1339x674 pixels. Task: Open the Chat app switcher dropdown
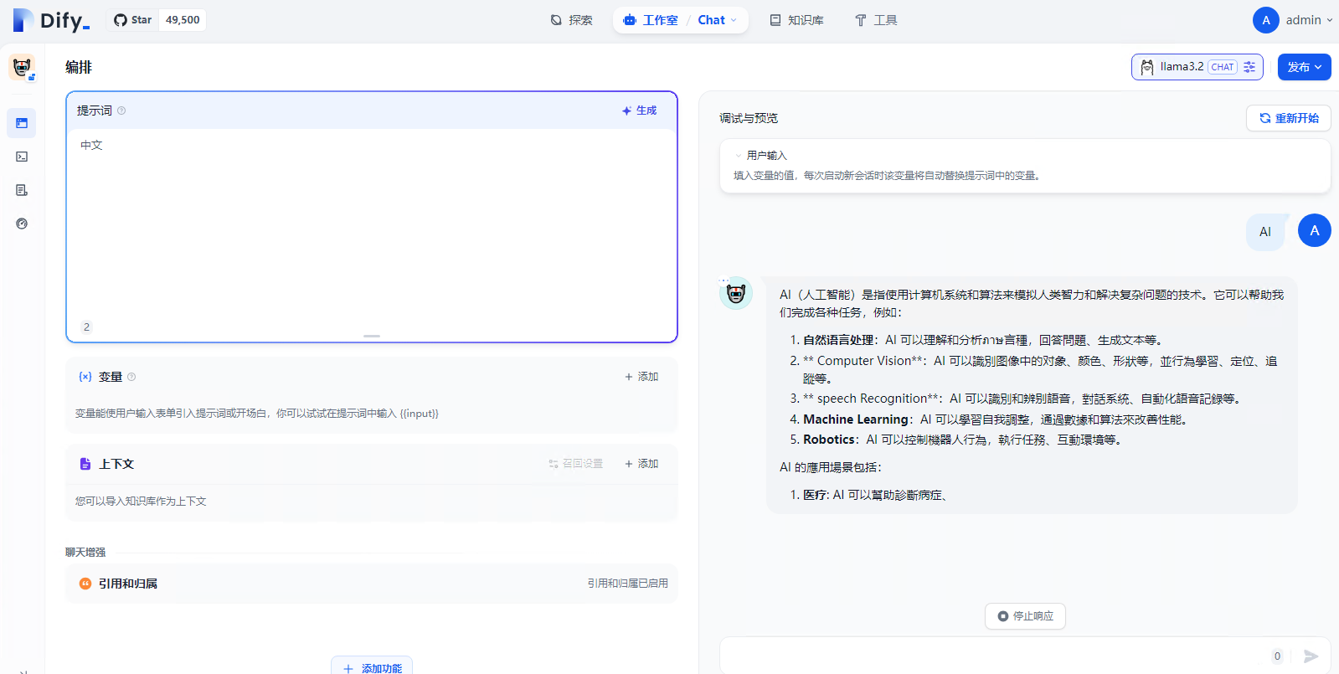tap(717, 20)
